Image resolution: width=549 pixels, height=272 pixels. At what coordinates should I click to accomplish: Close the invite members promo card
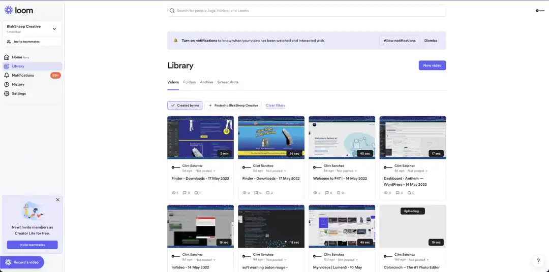[x=58, y=199]
